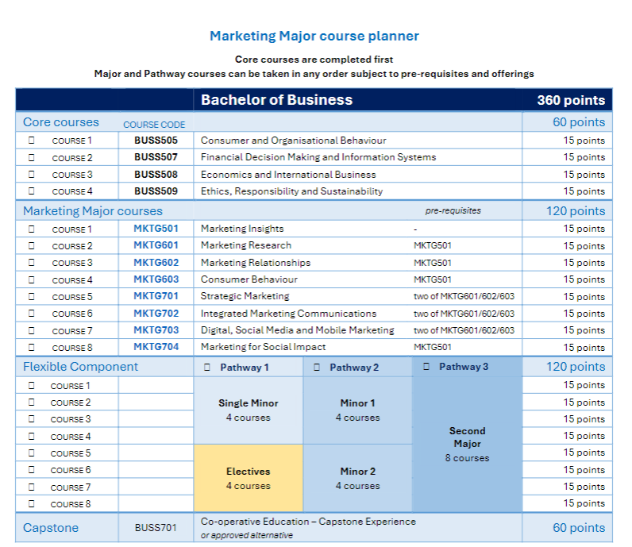Select the Pathway 1 checkbox
The width and height of the screenshot is (632, 547).
[207, 368]
